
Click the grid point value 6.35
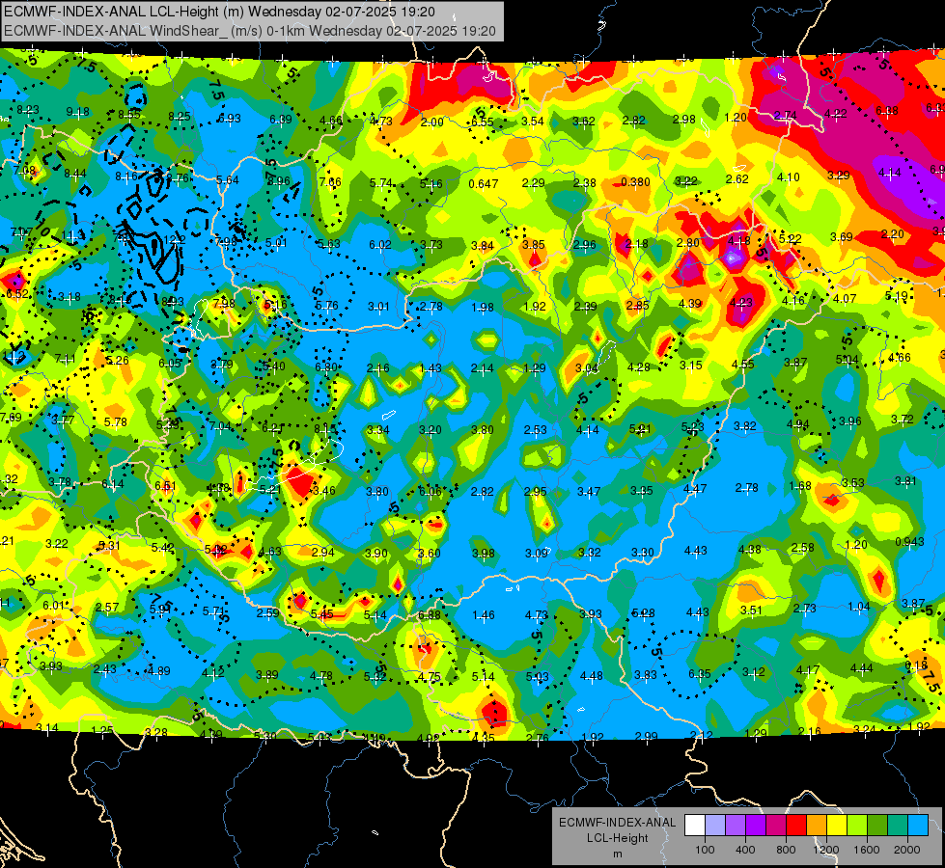coord(700,673)
